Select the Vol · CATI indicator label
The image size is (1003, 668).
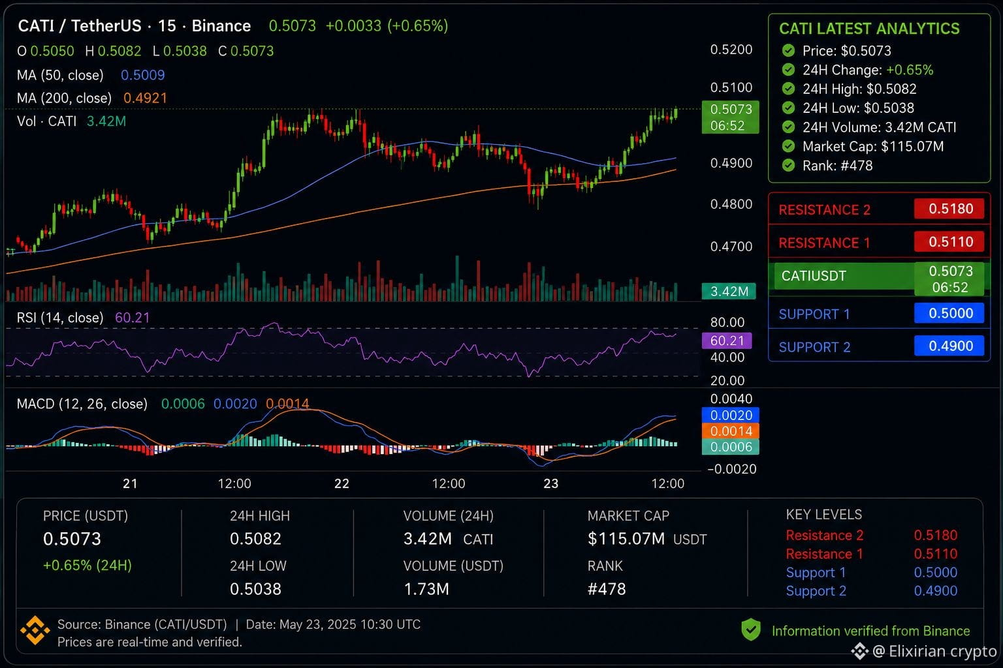(46, 121)
